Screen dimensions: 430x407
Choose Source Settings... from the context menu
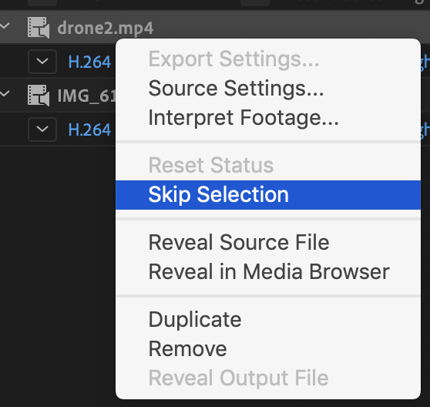click(x=236, y=89)
